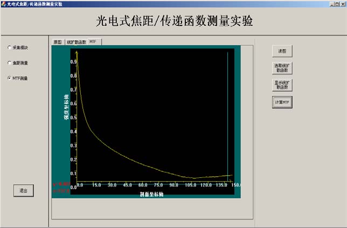Screen dimensions: 347x228
Task: Click the 105.0 x-axis tick label
Action: click(191, 185)
